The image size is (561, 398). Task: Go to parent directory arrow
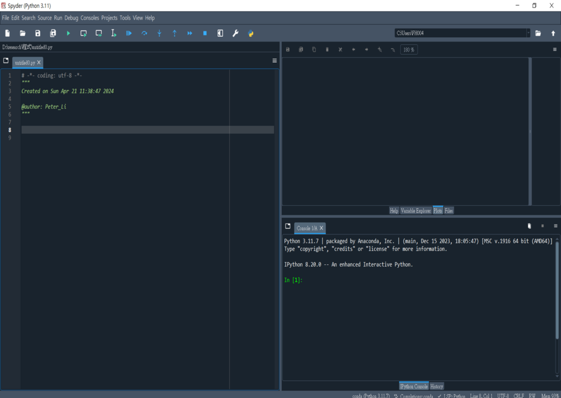pos(553,33)
